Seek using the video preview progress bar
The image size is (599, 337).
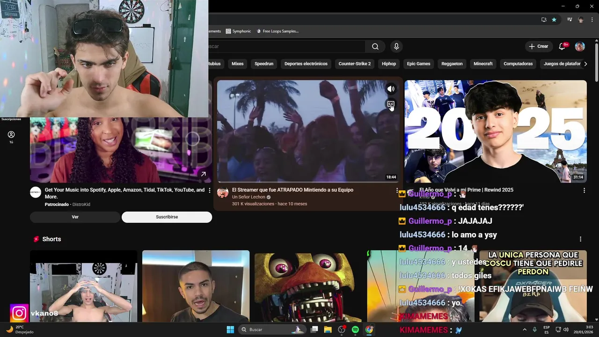pos(308,182)
